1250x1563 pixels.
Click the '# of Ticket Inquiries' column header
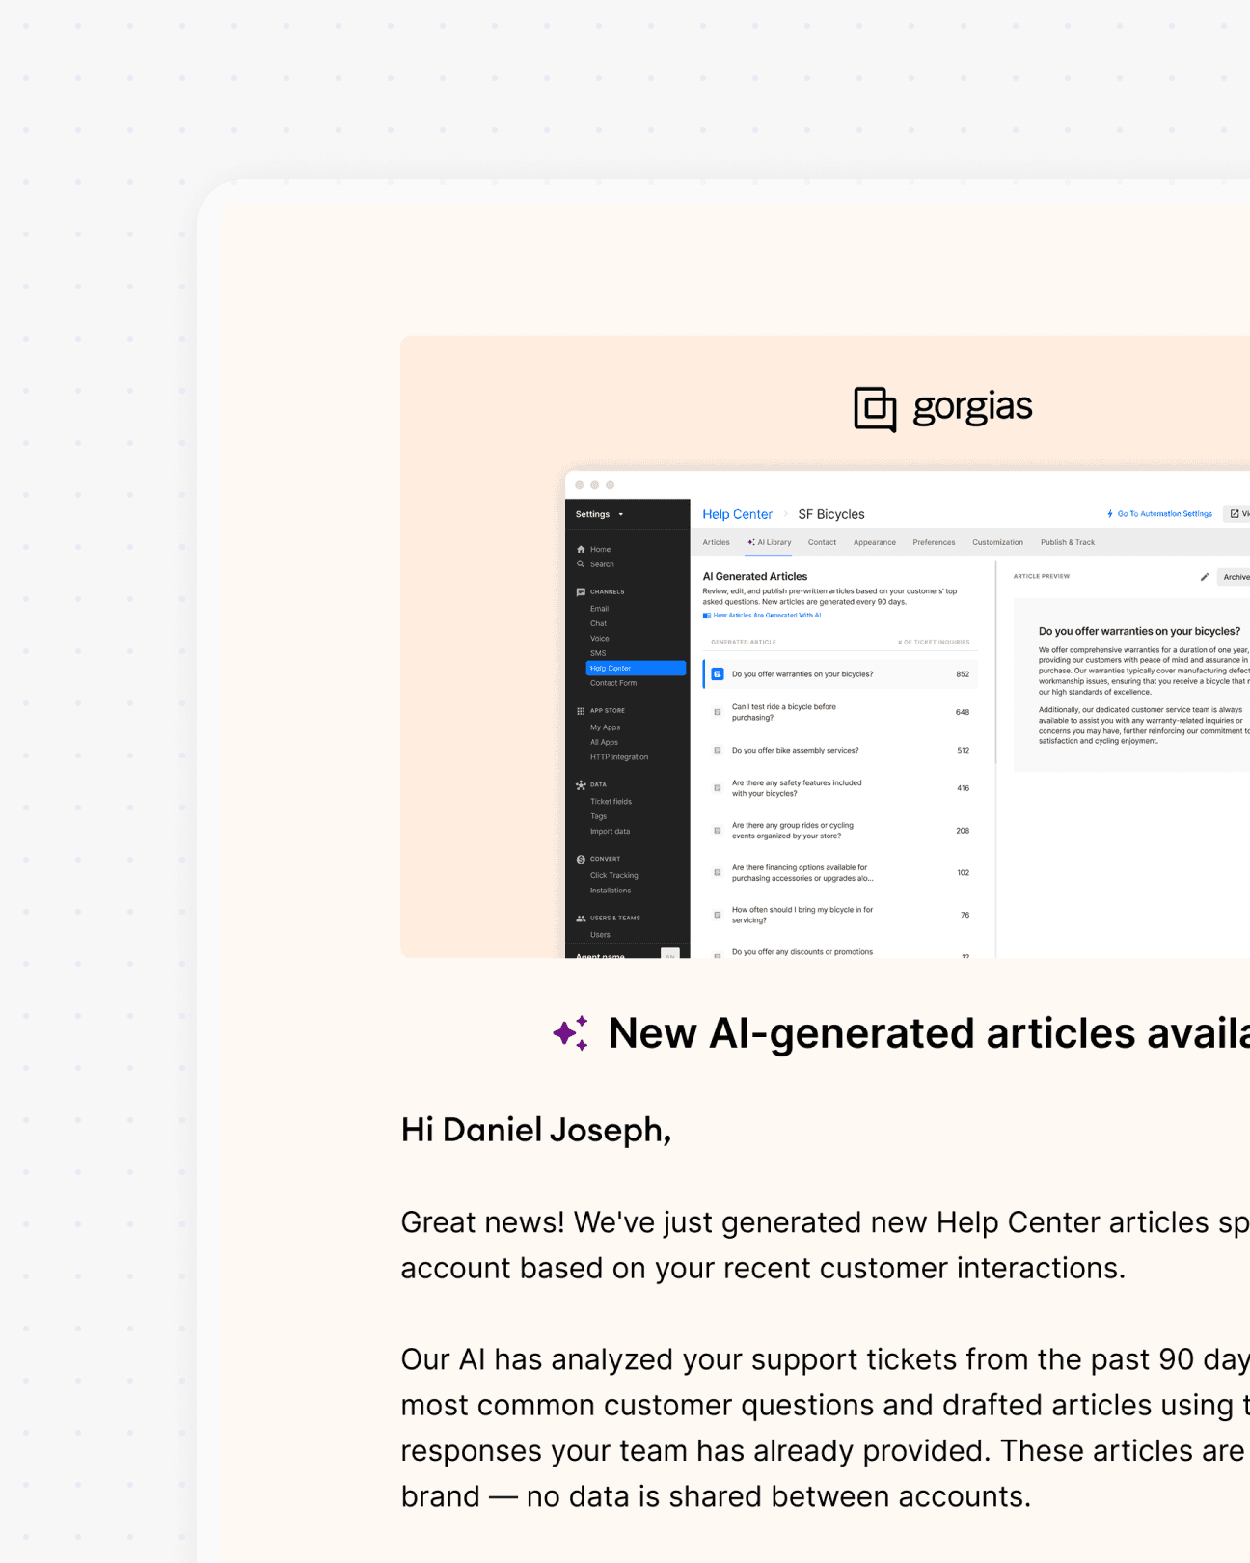(x=934, y=642)
